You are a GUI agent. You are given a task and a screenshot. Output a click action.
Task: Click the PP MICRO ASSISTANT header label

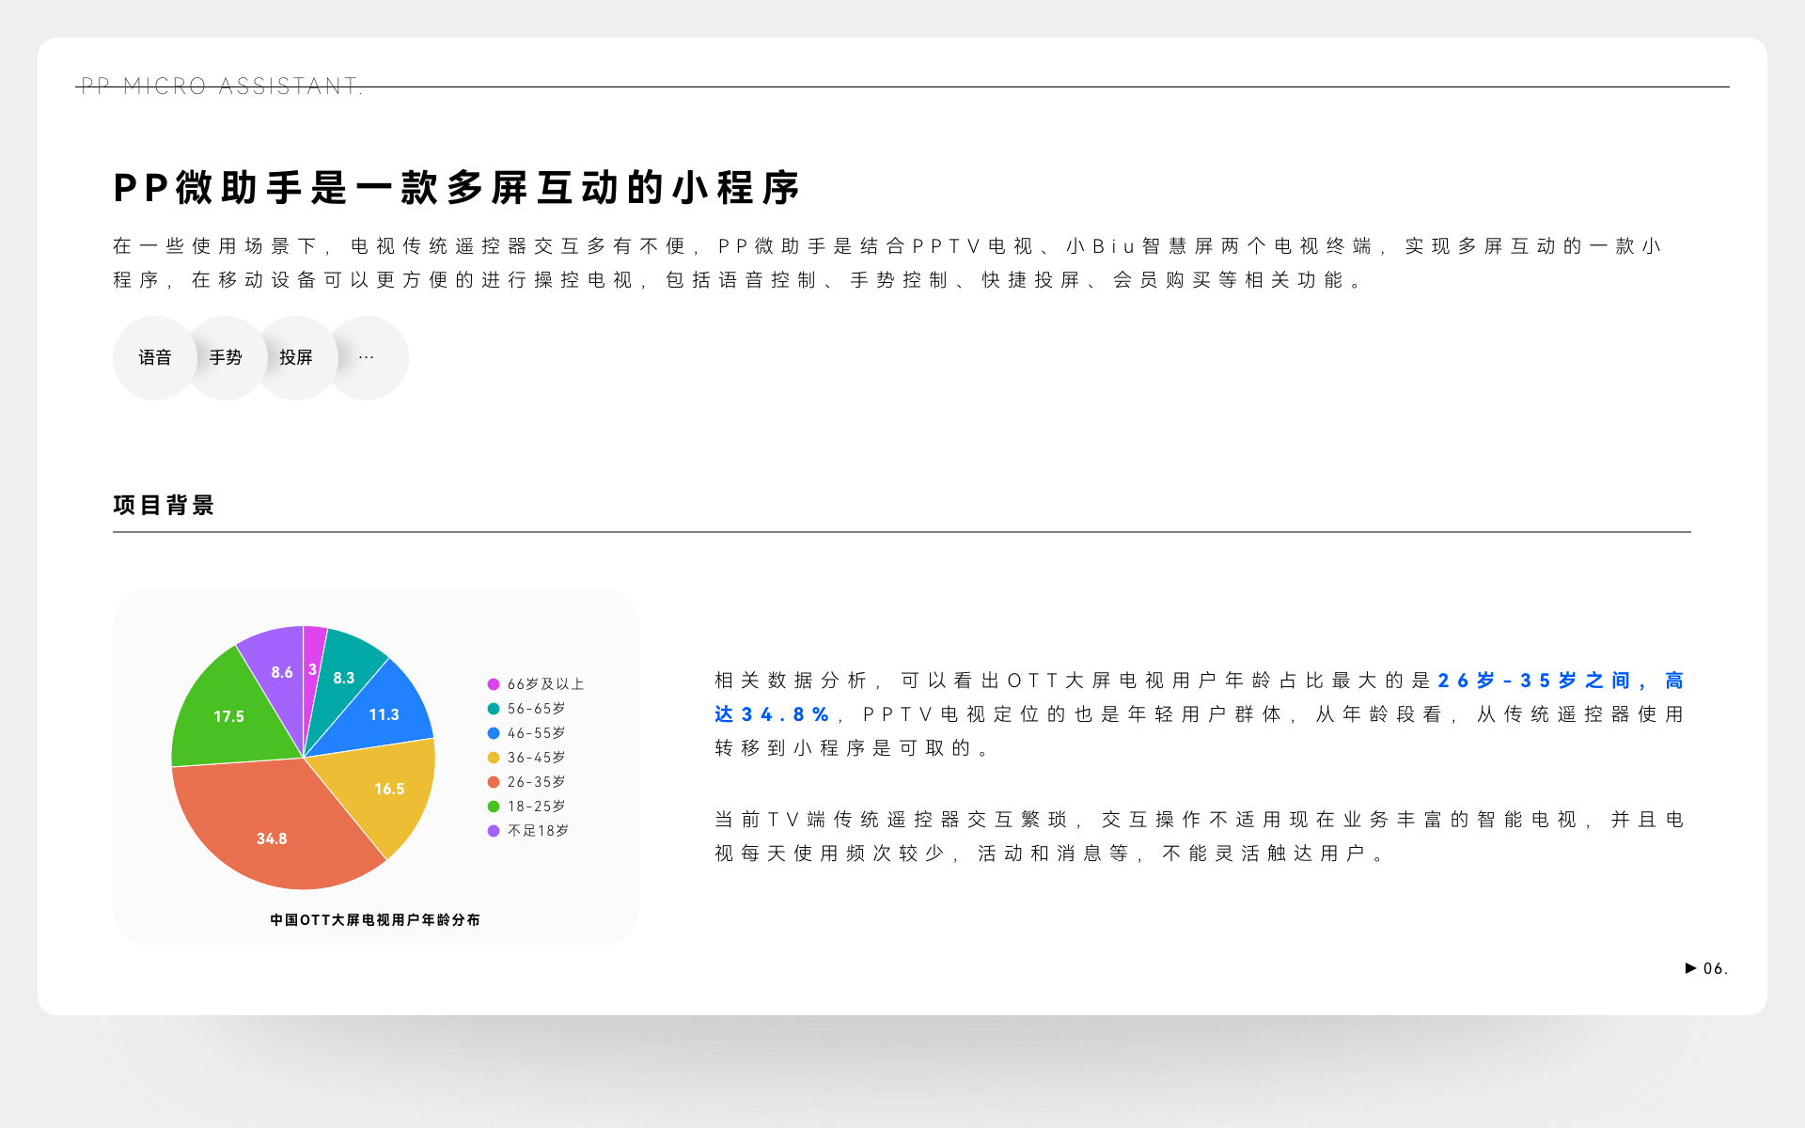[x=220, y=86]
